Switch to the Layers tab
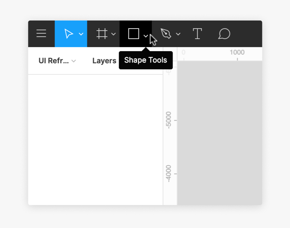 pyautogui.click(x=104, y=61)
